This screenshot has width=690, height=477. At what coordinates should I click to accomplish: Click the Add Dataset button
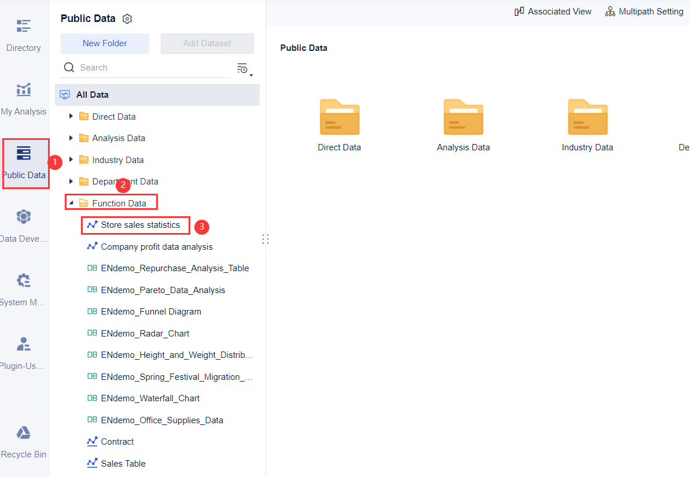coord(207,43)
